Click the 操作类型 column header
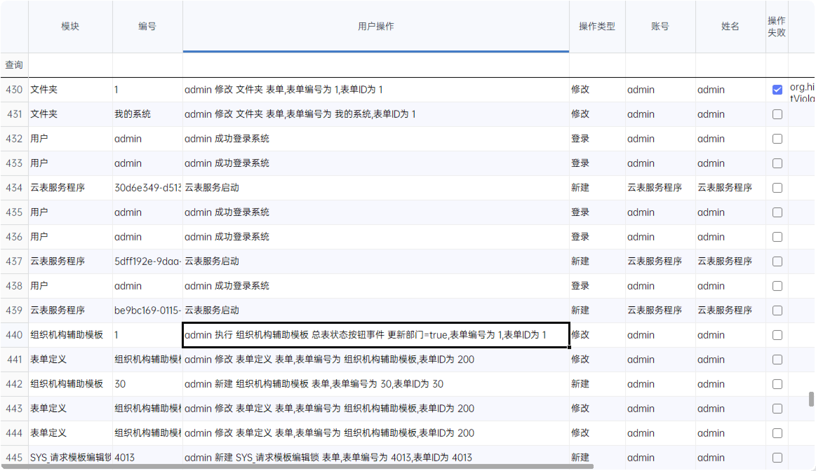Viewport: 816px width, 471px height. (597, 26)
